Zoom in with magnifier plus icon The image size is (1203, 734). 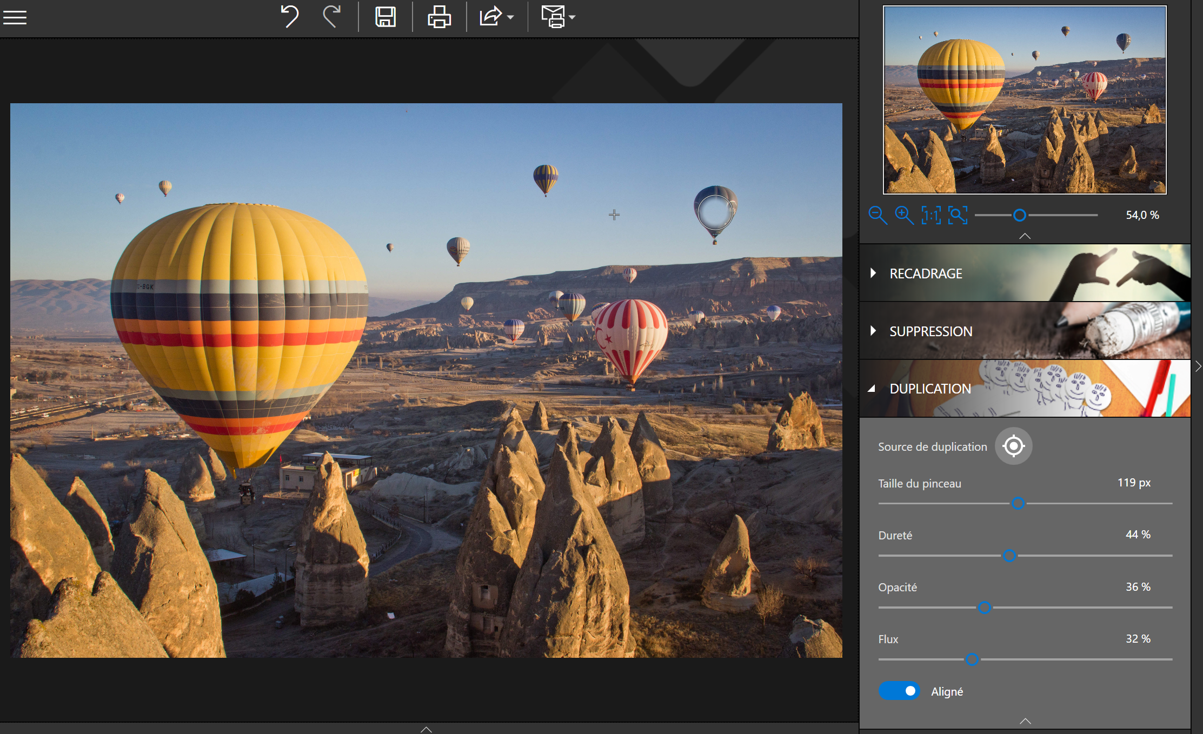[904, 215]
